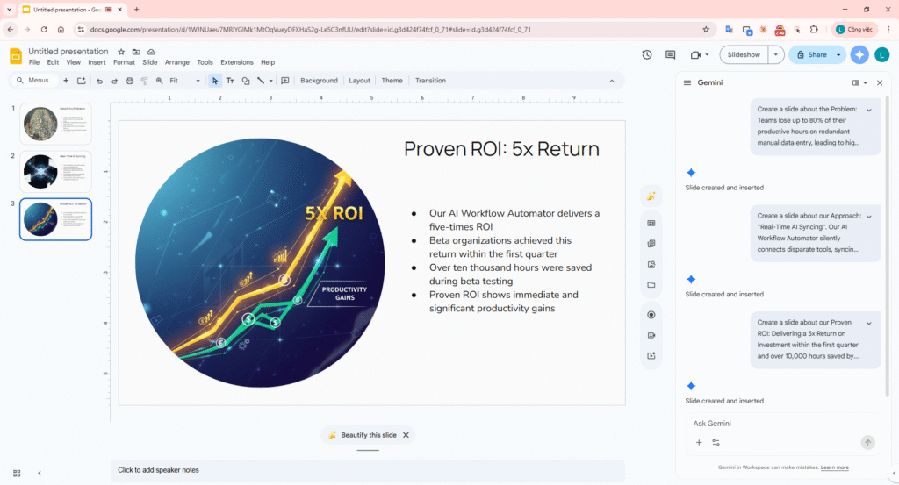899x485 pixels.
Task: Toggle the Gemini sparkle button in header
Action: pos(859,54)
